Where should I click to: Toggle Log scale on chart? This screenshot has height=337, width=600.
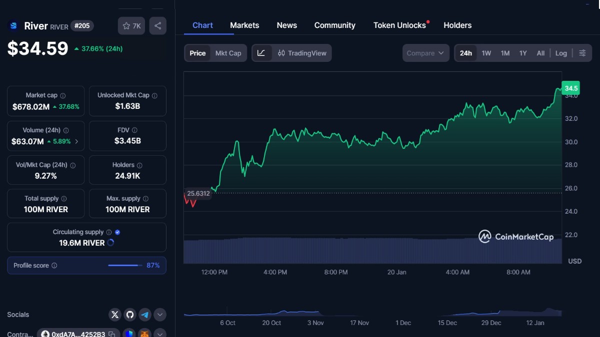click(561, 53)
